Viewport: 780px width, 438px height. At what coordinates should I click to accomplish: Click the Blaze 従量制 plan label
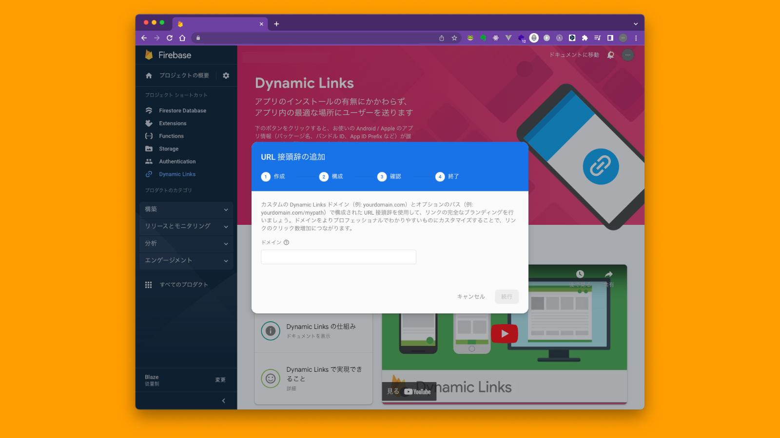coord(152,380)
